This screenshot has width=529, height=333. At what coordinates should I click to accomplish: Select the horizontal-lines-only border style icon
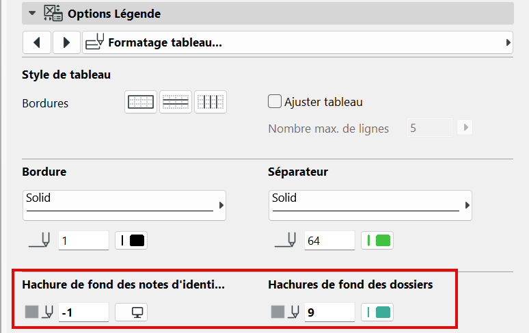click(176, 102)
